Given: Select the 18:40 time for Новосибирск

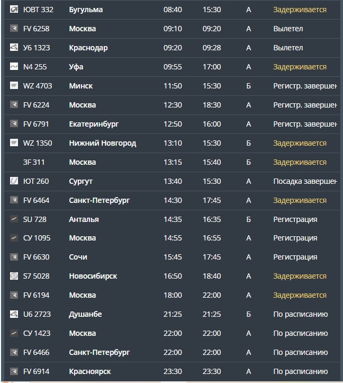Looking at the screenshot, I should pos(212,276).
